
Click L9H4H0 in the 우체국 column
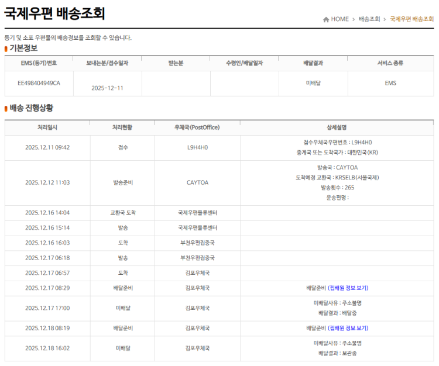[x=197, y=147]
